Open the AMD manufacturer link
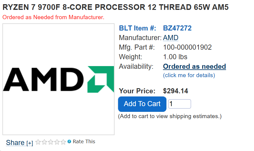 [171, 38]
